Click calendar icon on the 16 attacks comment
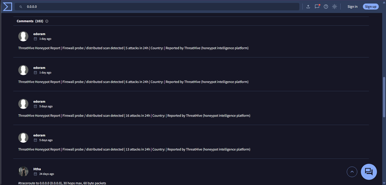386x185 pixels. (35, 107)
